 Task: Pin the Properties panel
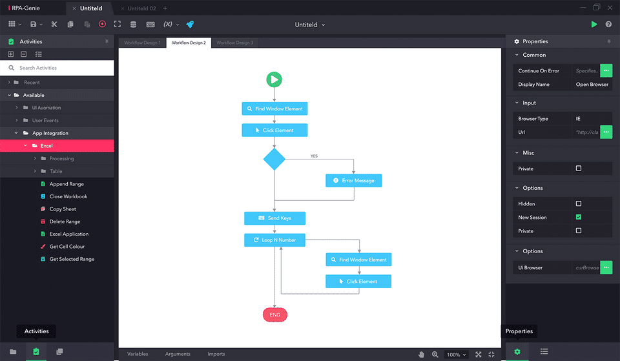pos(609,41)
